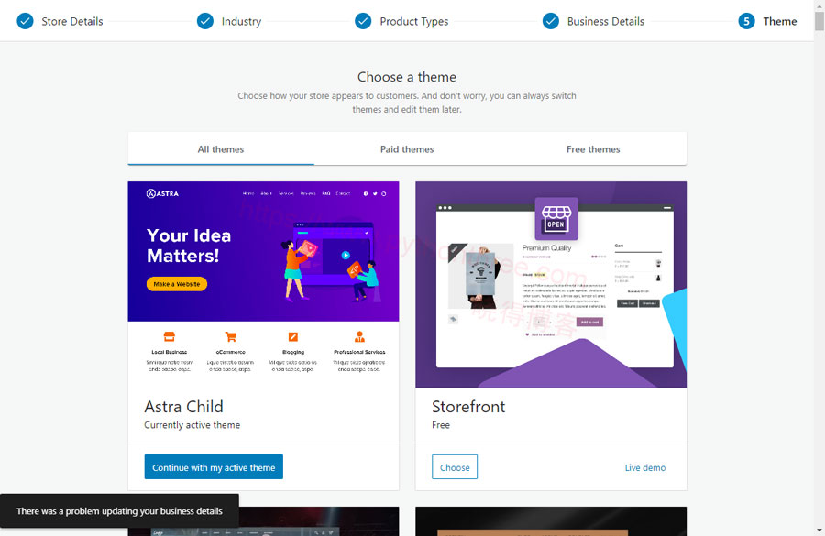Click the Blogging pencil icon in Astra preview
This screenshot has width=825, height=536.
(292, 335)
